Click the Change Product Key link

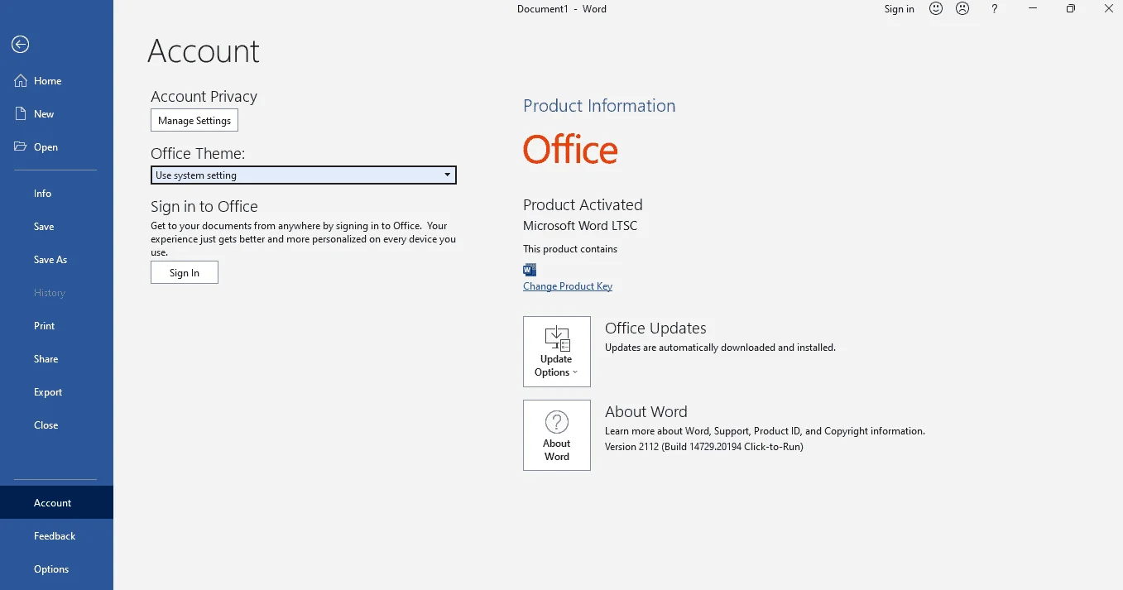[x=568, y=286]
